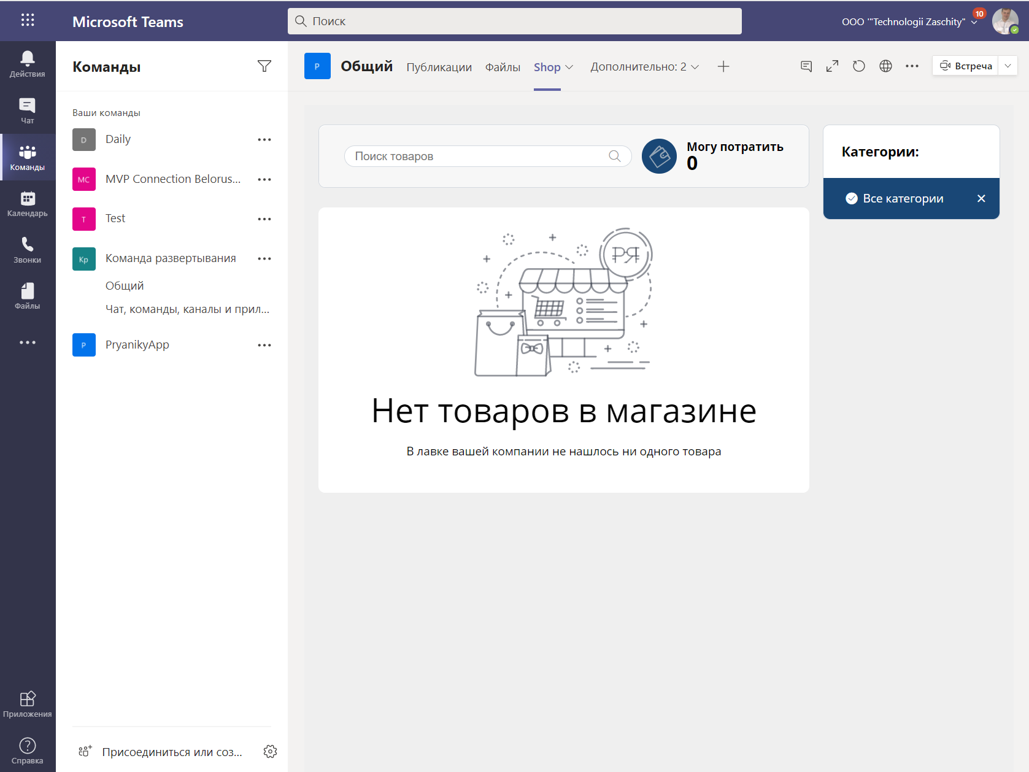Viewport: 1029px width, 772px height.
Task: Open the tab website globe icon
Action: click(x=885, y=66)
